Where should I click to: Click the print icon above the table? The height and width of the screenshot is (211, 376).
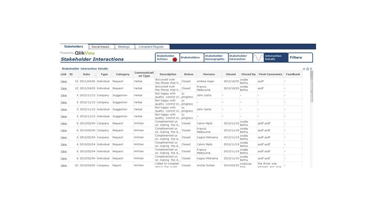point(308,69)
